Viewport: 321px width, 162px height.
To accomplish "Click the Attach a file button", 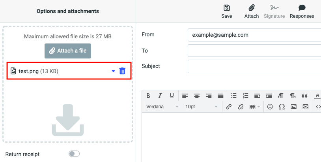I will pos(68,51).
